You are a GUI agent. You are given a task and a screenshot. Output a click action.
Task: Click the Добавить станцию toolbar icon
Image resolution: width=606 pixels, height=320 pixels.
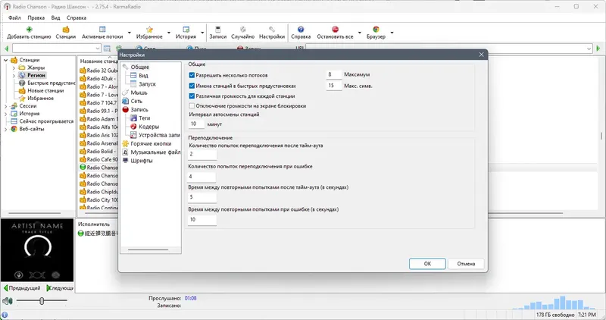click(29, 30)
